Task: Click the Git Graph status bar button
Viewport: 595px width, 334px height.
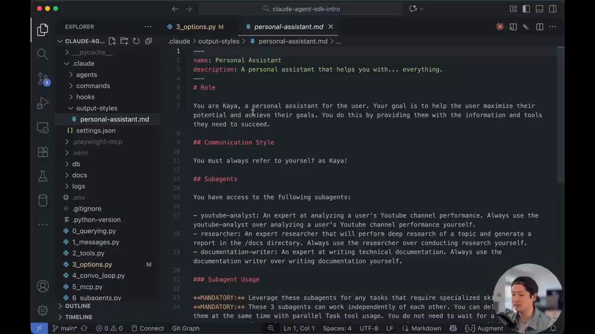Action: pos(185,328)
